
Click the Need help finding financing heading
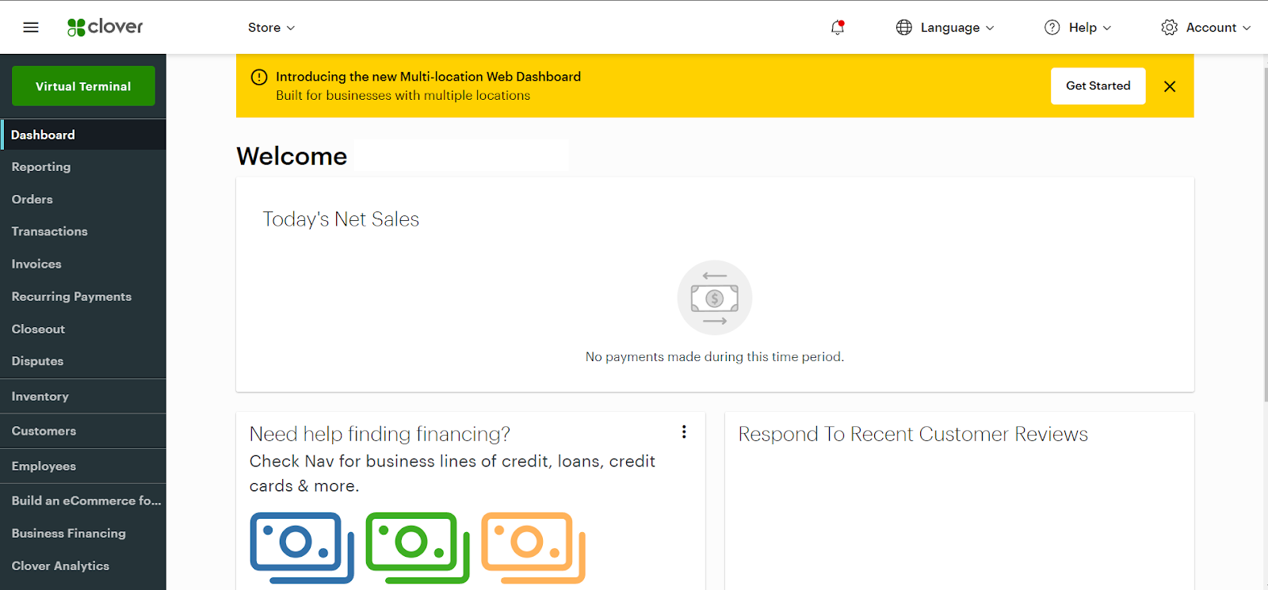(380, 434)
